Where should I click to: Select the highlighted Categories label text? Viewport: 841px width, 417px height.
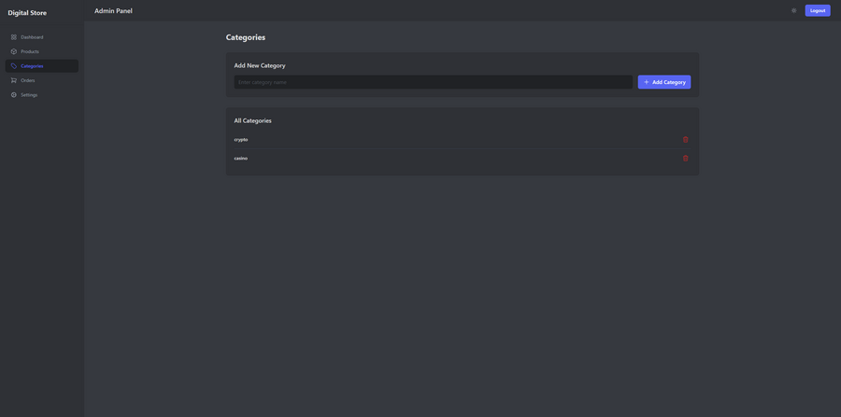(x=32, y=66)
